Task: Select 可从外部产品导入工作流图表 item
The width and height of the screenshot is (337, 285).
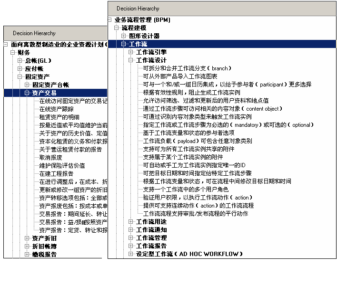Action: click(180, 76)
